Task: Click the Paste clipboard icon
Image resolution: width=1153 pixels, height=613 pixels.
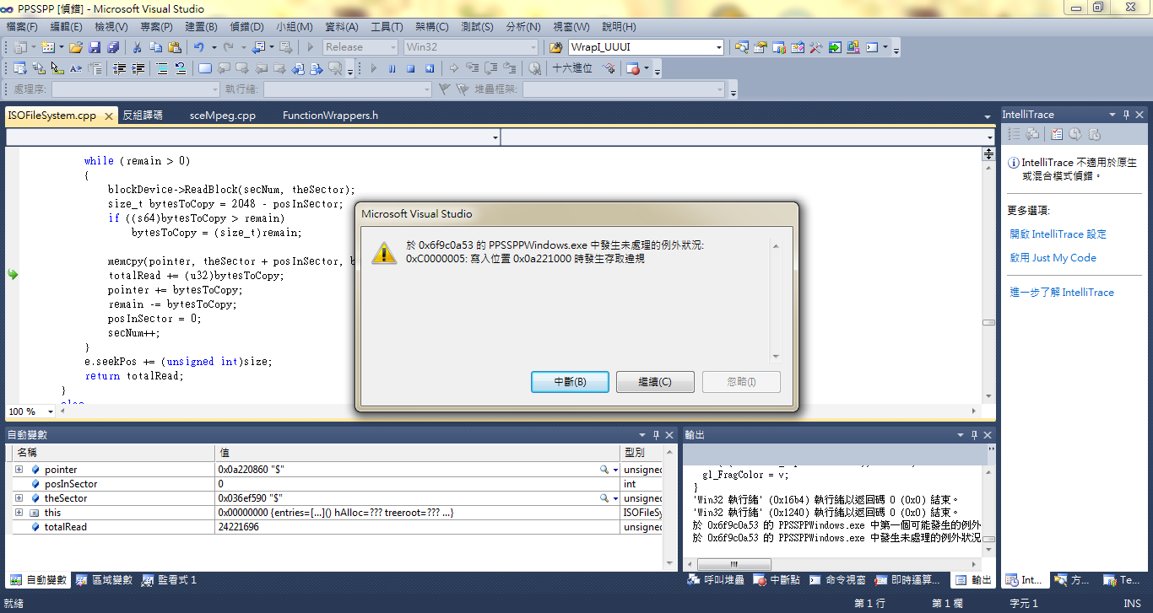Action: point(174,47)
